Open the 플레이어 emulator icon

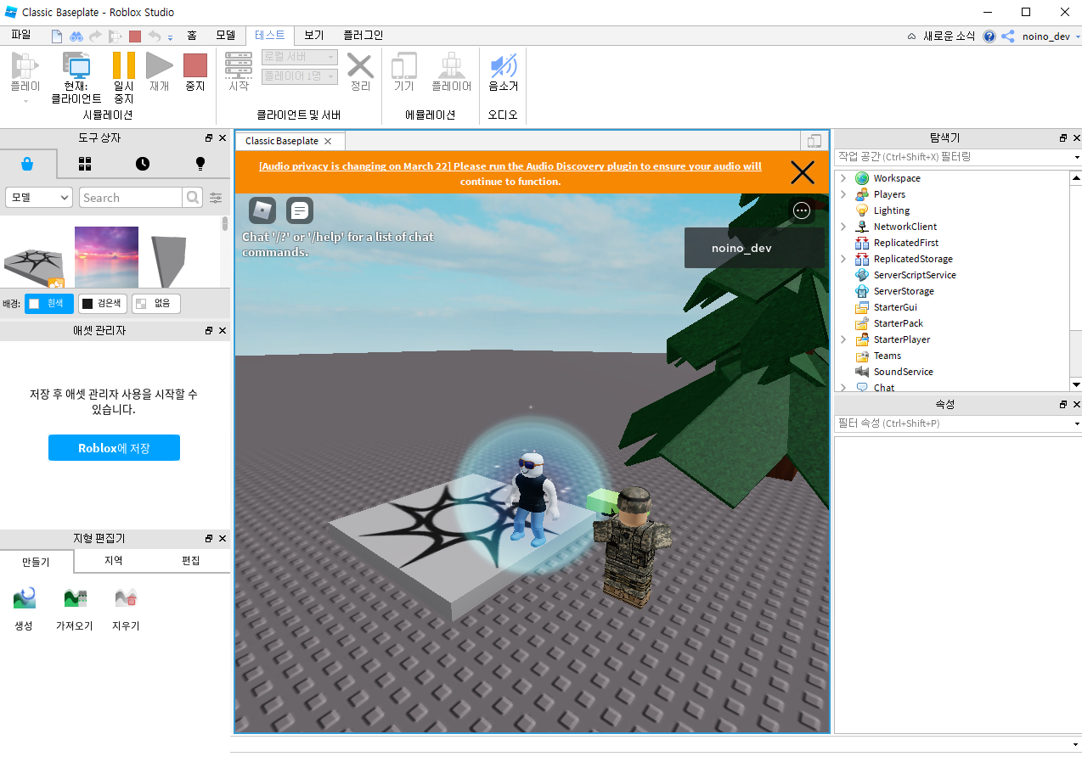pyautogui.click(x=451, y=65)
